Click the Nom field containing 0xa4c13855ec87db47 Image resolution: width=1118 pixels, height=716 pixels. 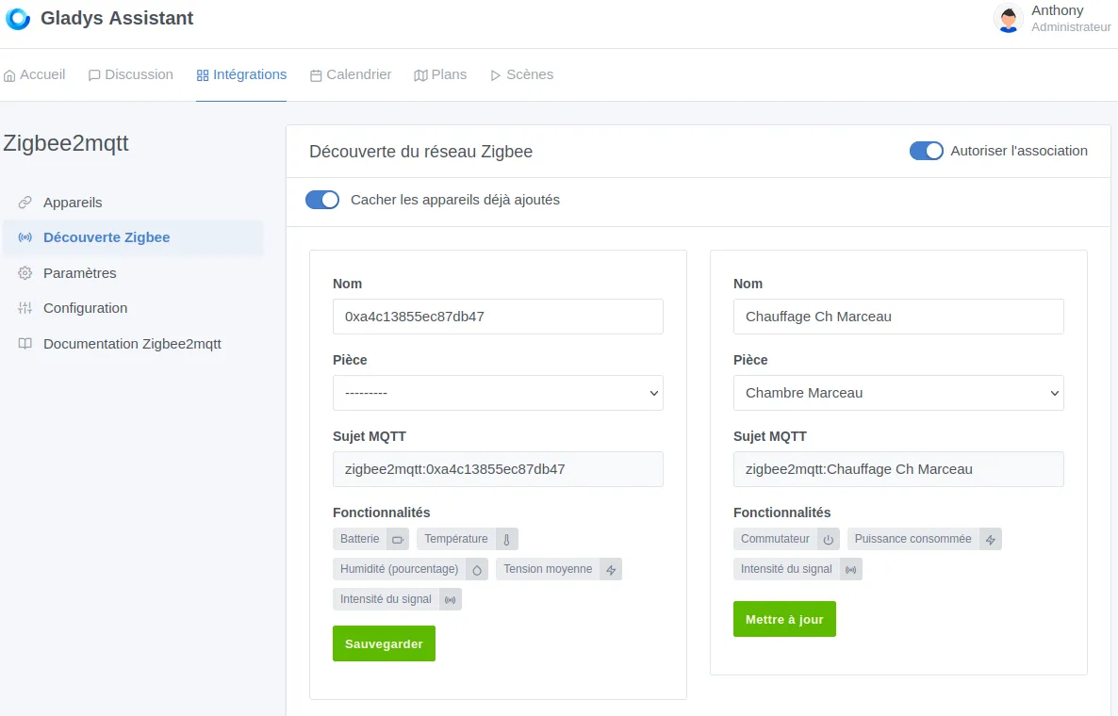(498, 317)
